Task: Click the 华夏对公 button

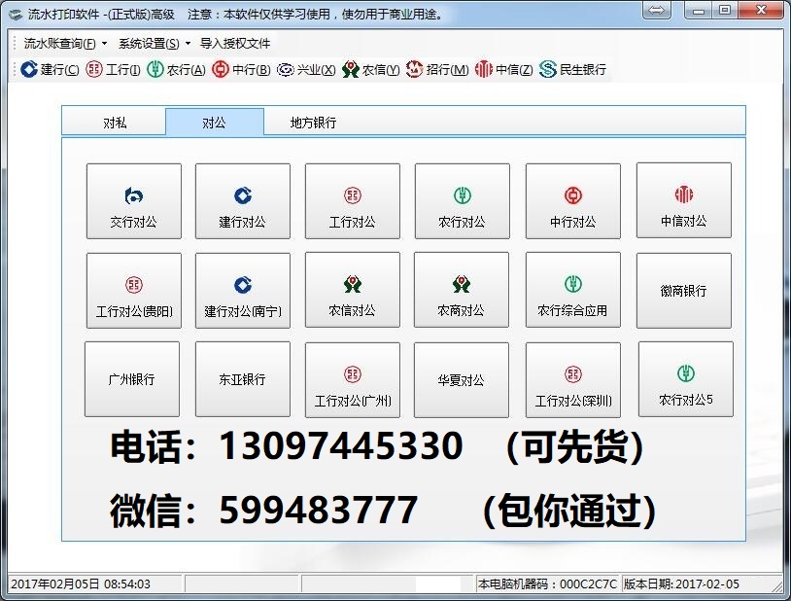Action: (461, 380)
